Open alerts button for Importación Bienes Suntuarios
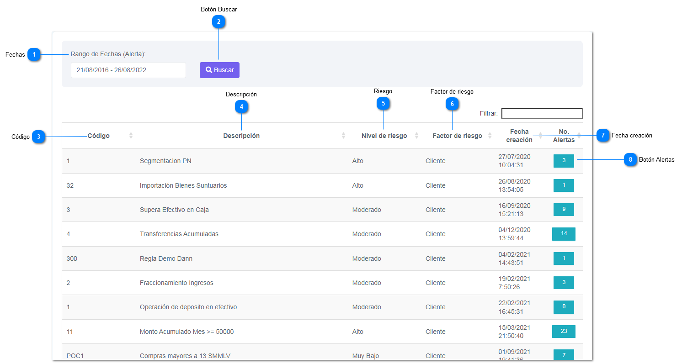682x364 pixels. click(x=564, y=185)
